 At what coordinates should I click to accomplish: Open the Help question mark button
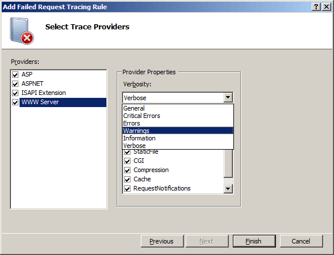(316, 7)
